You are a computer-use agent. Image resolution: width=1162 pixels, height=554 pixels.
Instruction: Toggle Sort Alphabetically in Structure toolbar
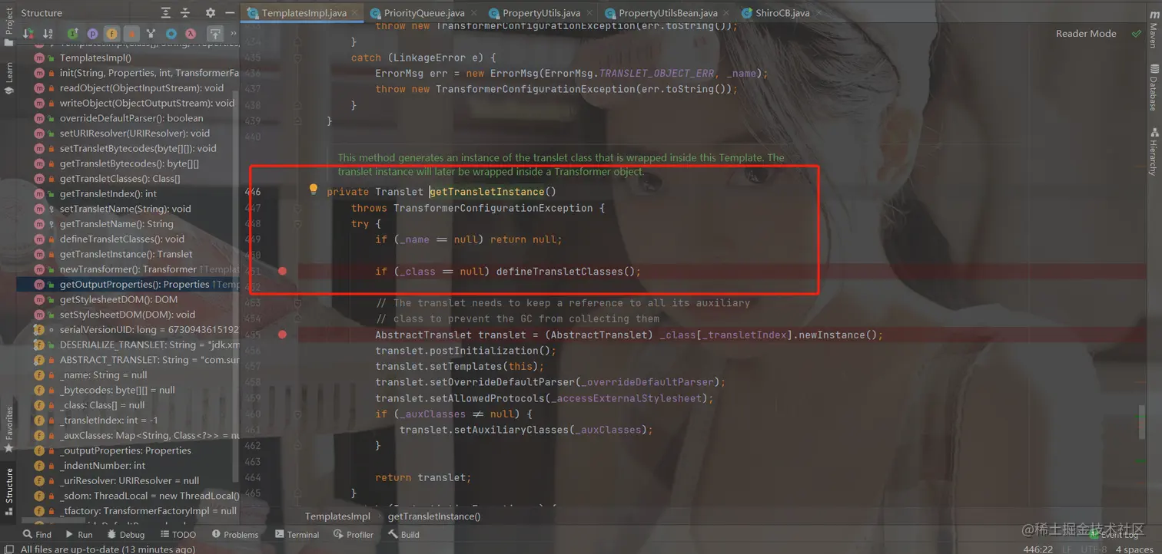pyautogui.click(x=48, y=34)
